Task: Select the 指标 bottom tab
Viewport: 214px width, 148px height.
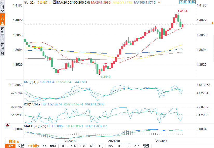Action: click(x=10, y=146)
